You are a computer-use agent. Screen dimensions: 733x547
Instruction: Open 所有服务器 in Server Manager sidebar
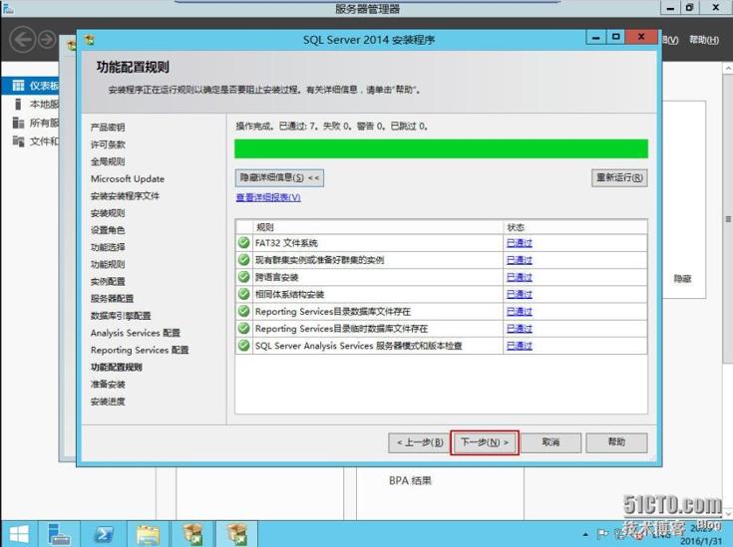tap(36, 123)
